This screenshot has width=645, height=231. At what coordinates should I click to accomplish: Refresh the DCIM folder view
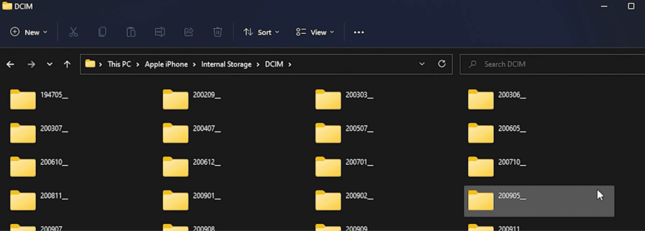pyautogui.click(x=442, y=64)
